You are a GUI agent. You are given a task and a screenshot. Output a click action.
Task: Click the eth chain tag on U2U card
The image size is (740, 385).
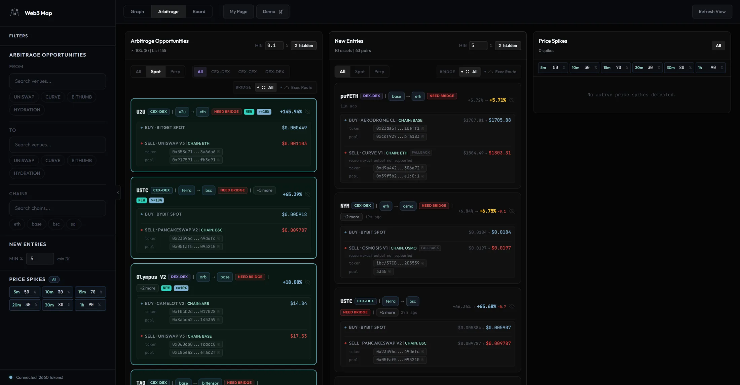tap(202, 112)
